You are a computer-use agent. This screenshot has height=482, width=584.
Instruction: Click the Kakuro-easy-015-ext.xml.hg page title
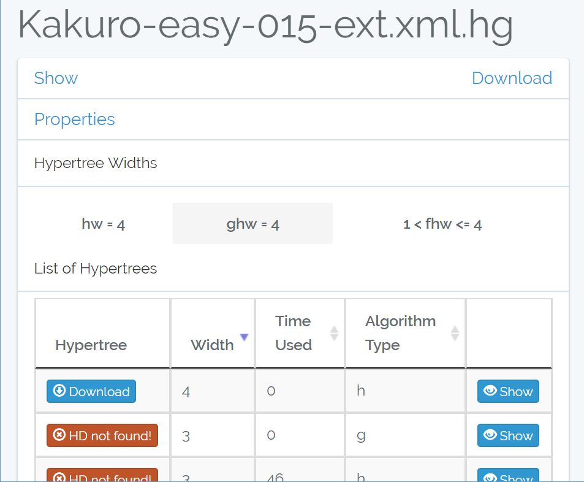point(265,25)
